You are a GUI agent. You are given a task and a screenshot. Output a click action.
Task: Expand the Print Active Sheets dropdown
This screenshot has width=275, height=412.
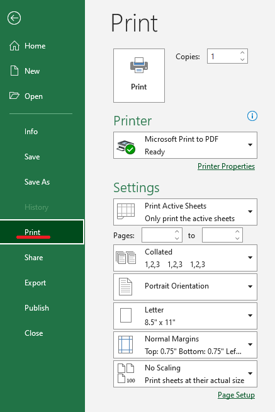point(250,212)
